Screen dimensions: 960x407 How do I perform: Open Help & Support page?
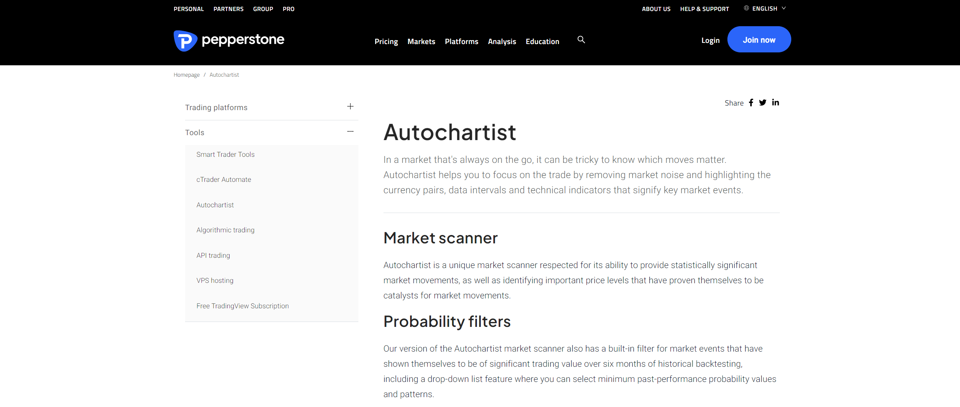(704, 9)
